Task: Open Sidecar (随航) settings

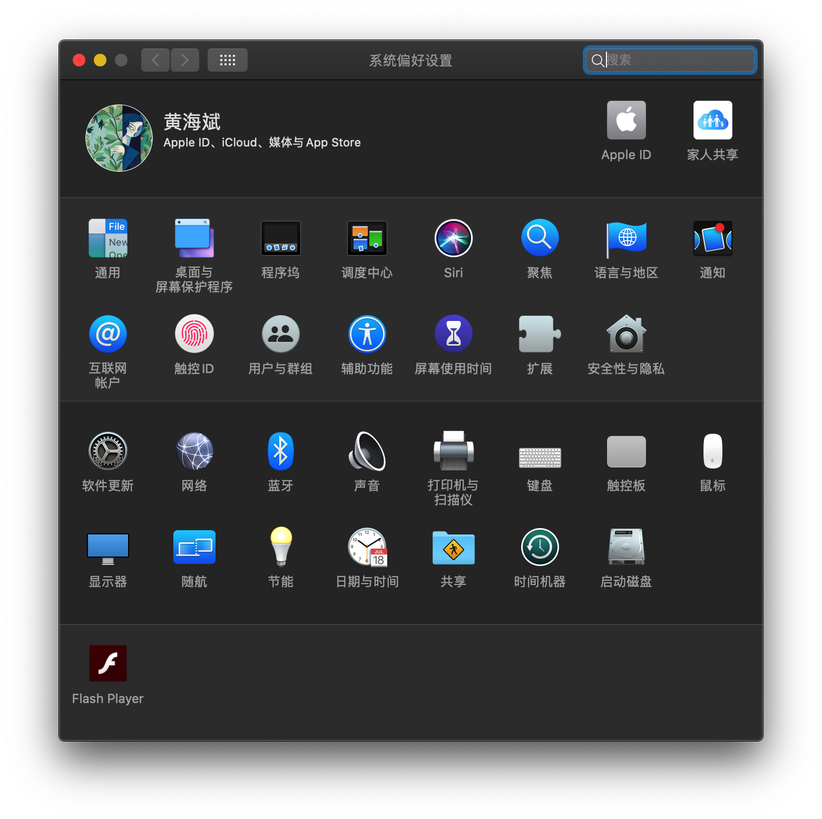Action: 194,548
